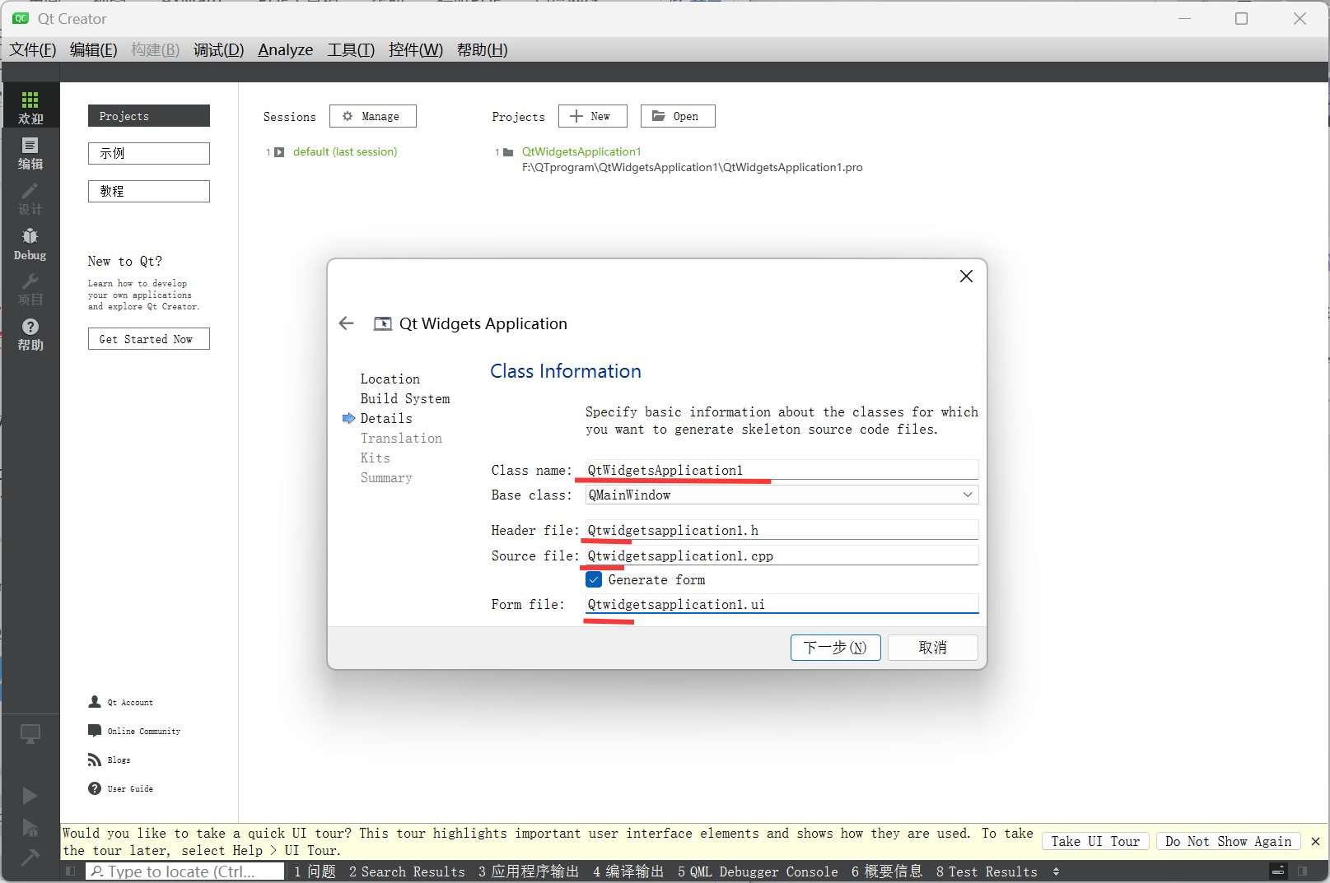Viewport: 1330px width, 883px height.
Task: Click the Source file input field
Action: pyautogui.click(x=782, y=555)
